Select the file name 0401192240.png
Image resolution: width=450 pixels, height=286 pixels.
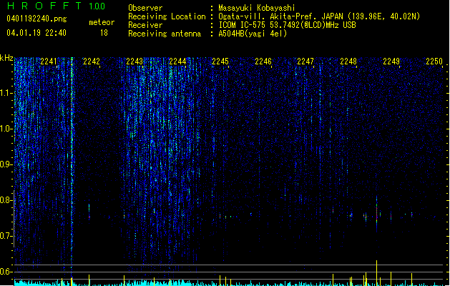[36, 19]
